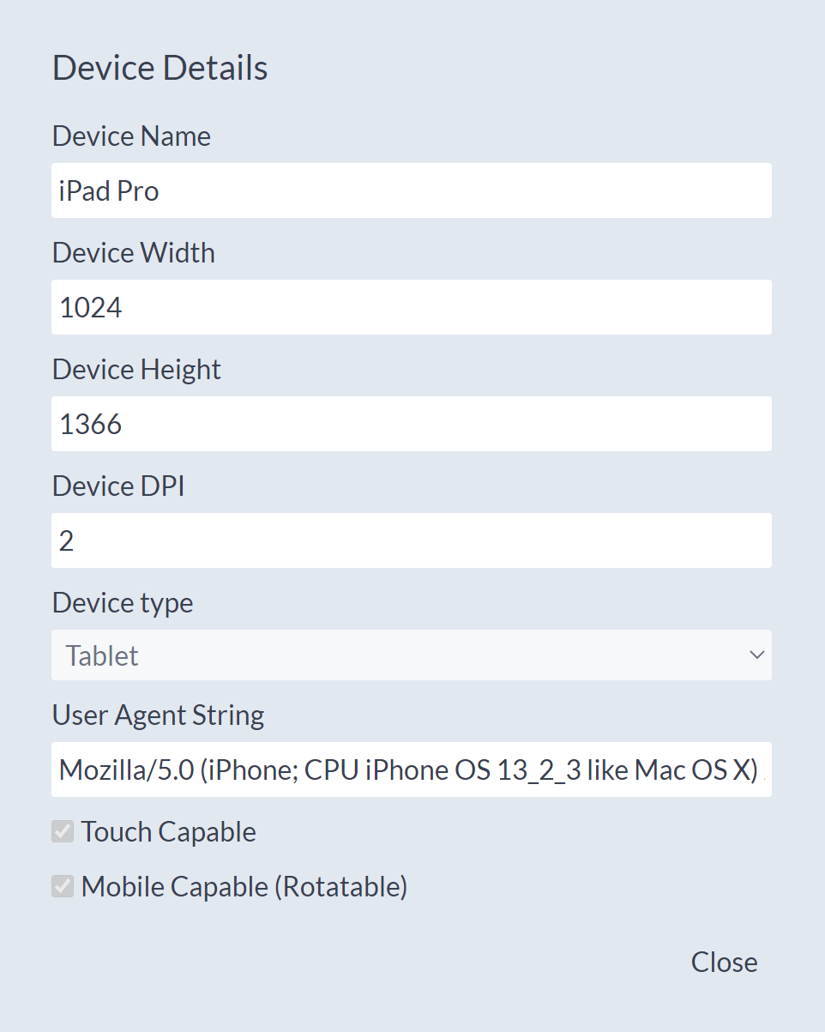Click the Device DPI label
This screenshot has height=1032, width=825.
pos(118,486)
